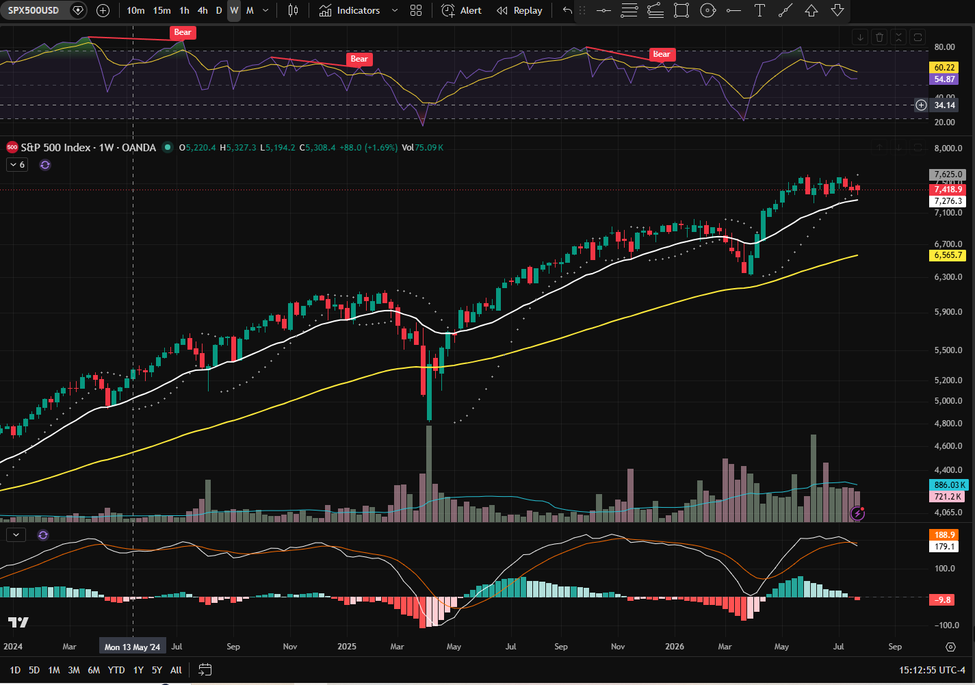The image size is (975, 685).
Task: Click the yellow 6,565.7 moving average label
Action: pos(948,255)
